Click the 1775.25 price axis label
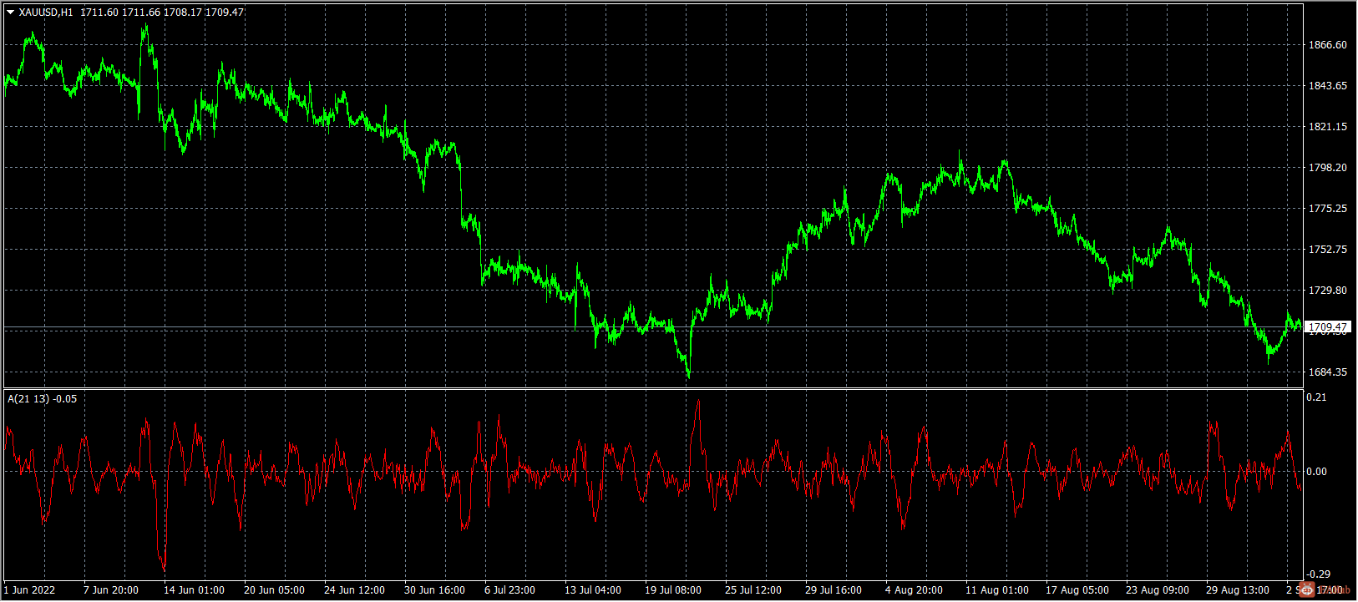The height and width of the screenshot is (602, 1358). [x=1328, y=209]
